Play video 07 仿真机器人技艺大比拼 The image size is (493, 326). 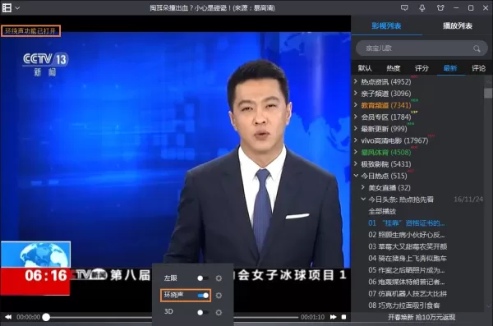[408, 294]
